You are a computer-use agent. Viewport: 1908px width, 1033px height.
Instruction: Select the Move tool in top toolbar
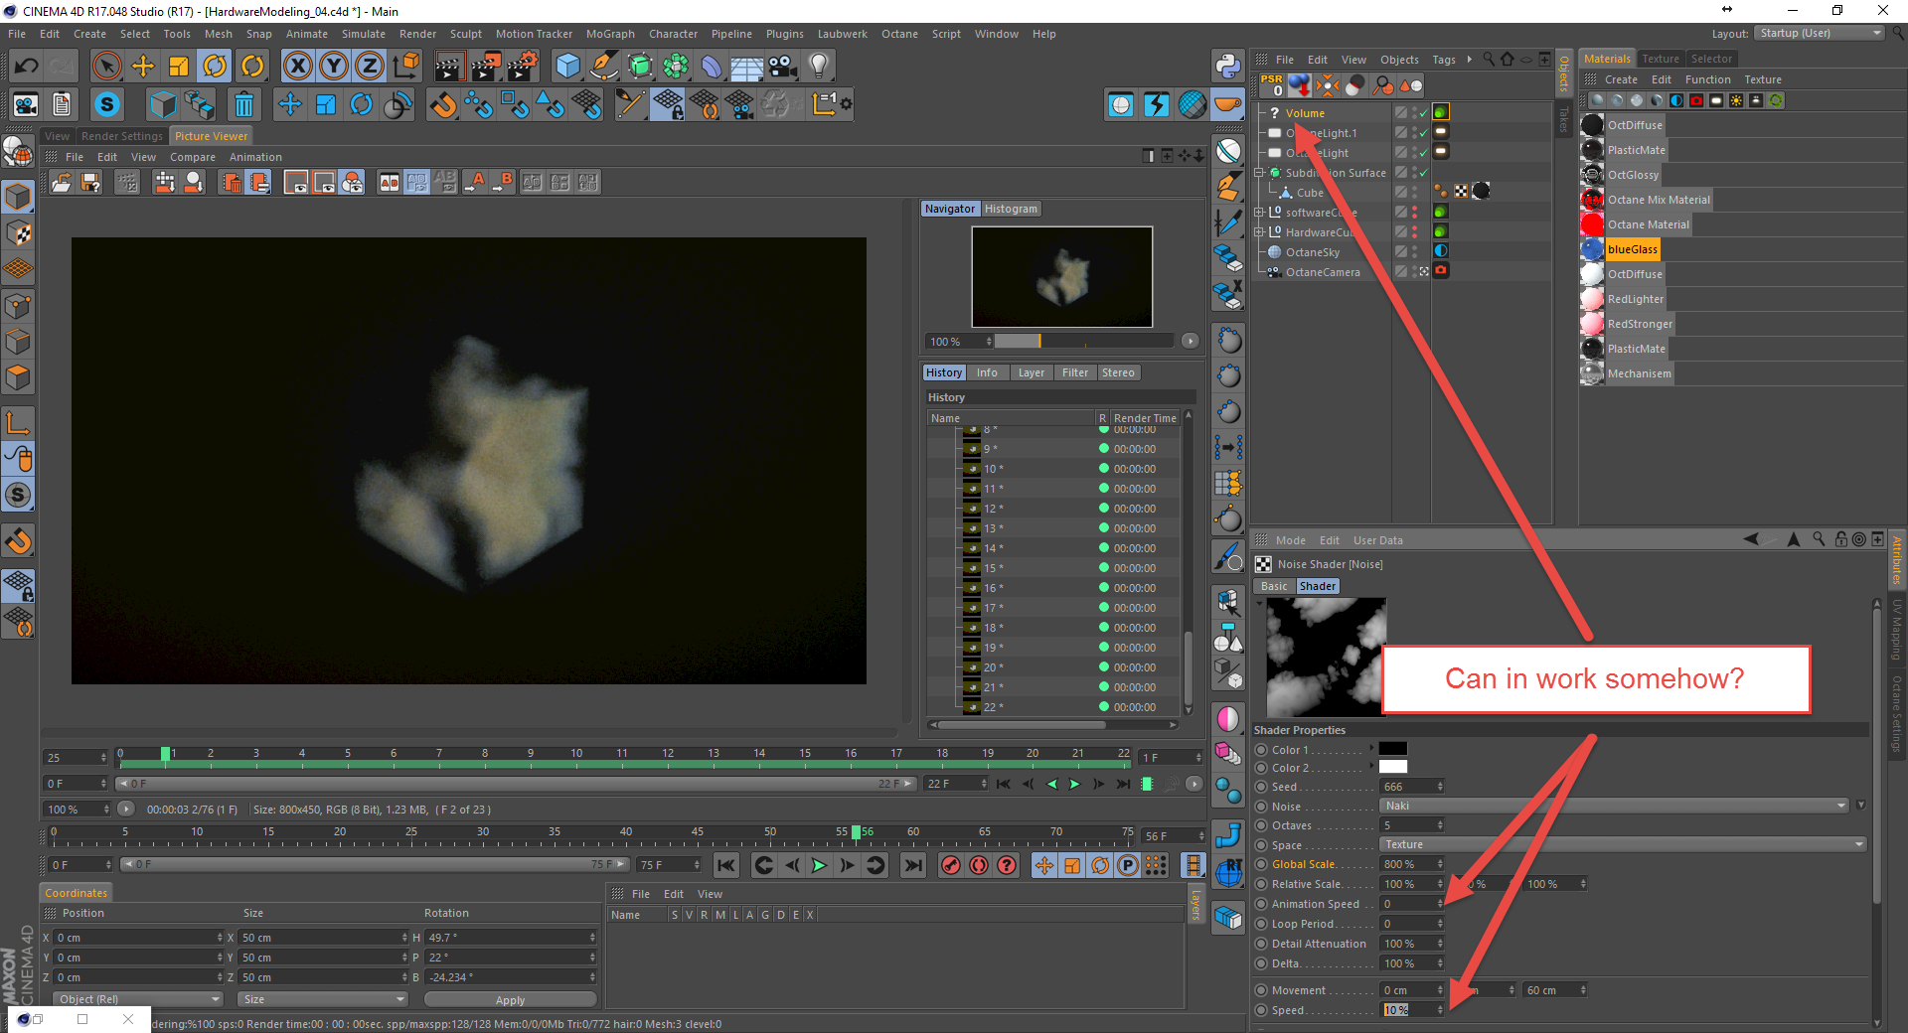pyautogui.click(x=143, y=66)
